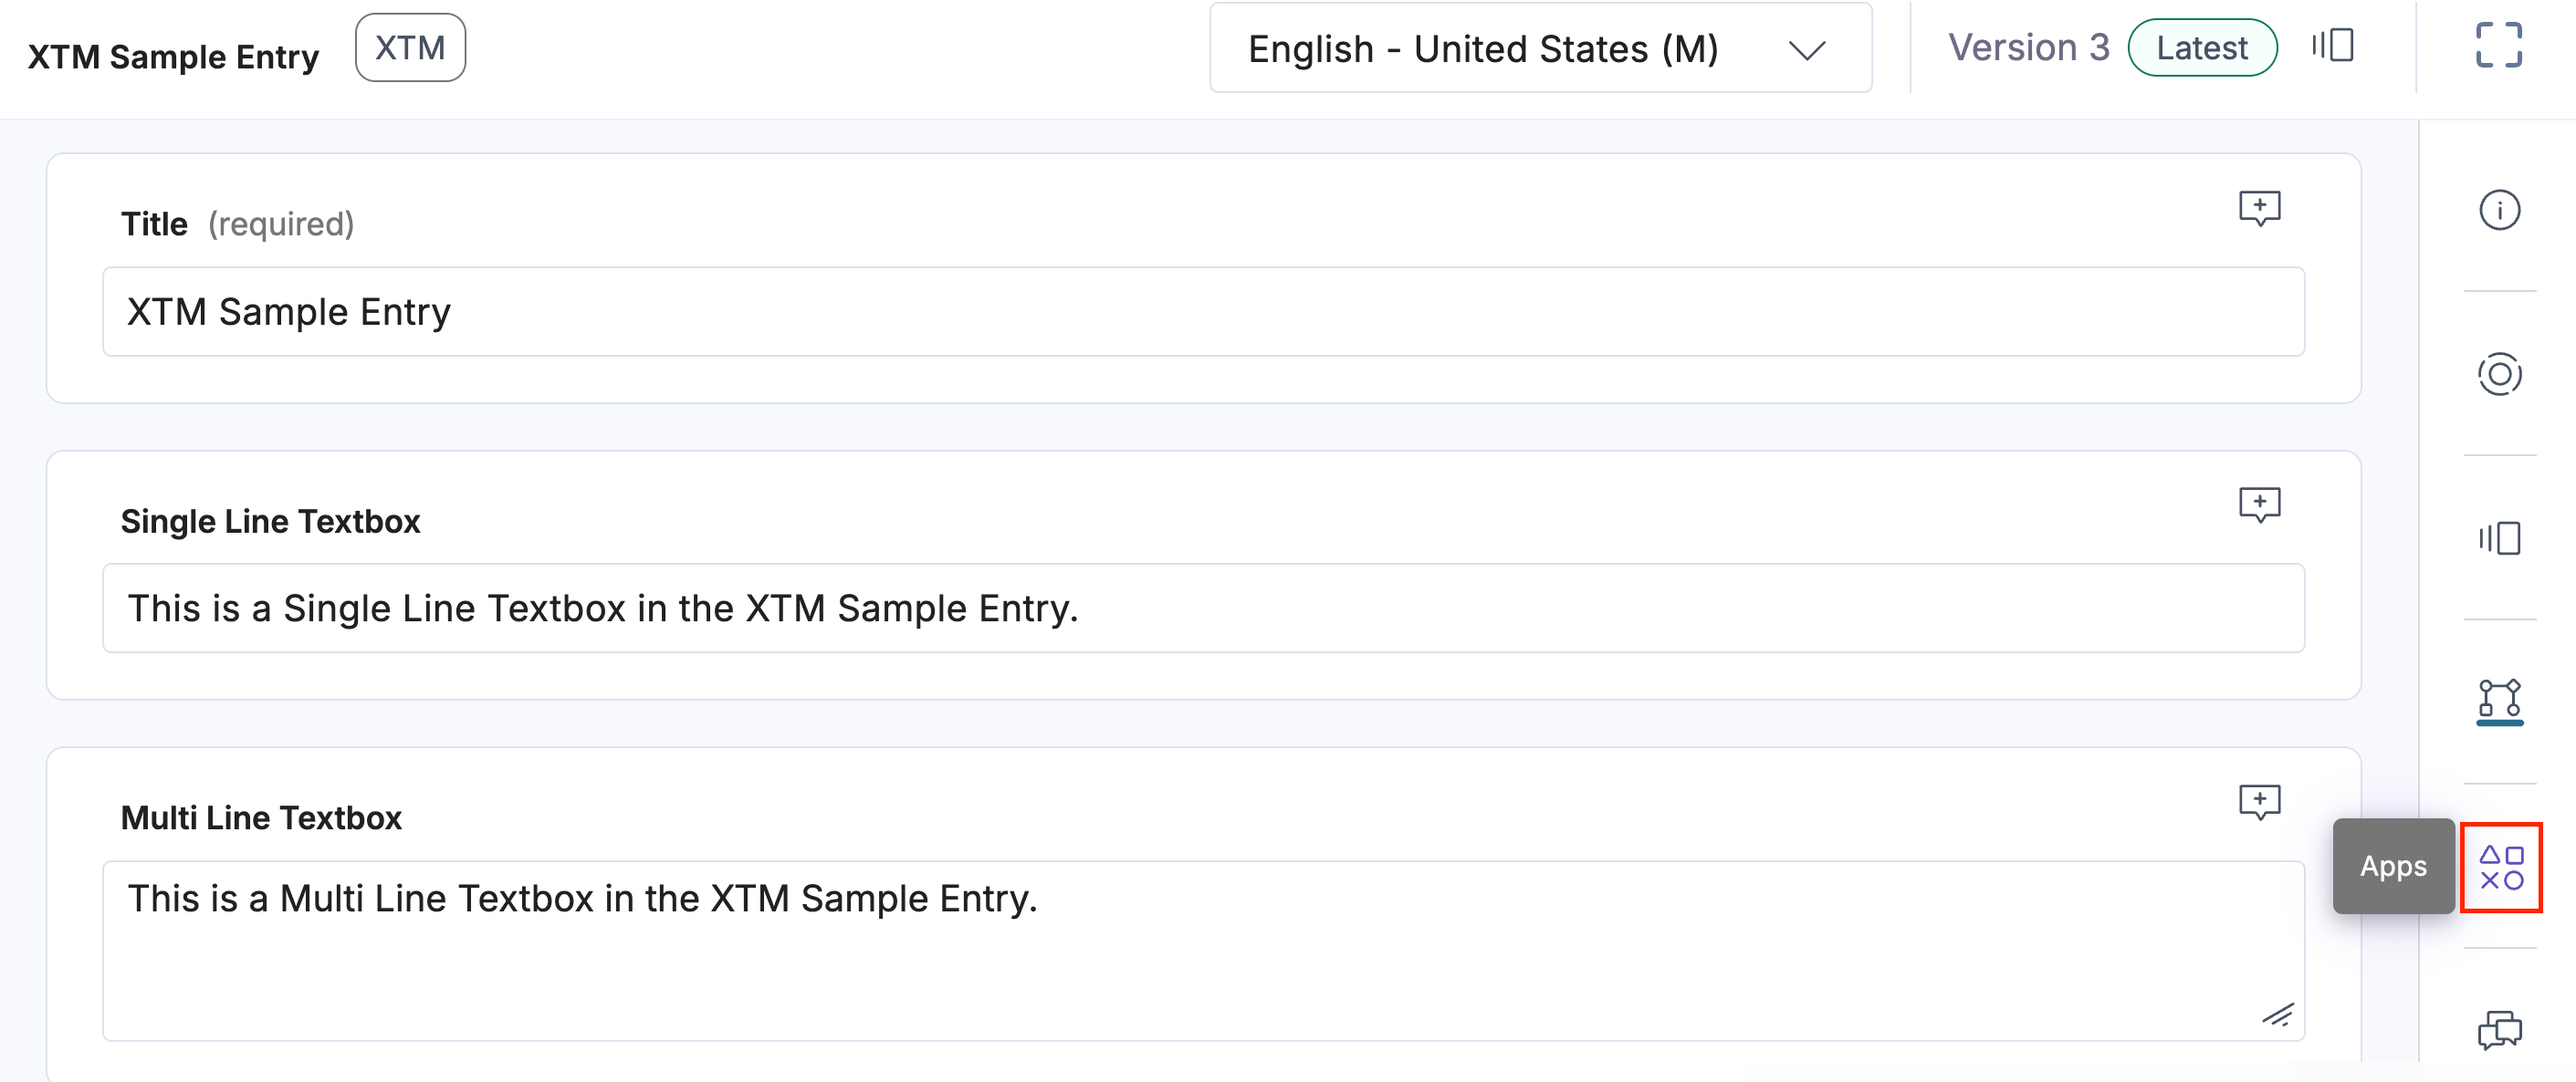Screen dimensions: 2576x1082
Task: Open the entry Information panel
Action: pos(2501,209)
